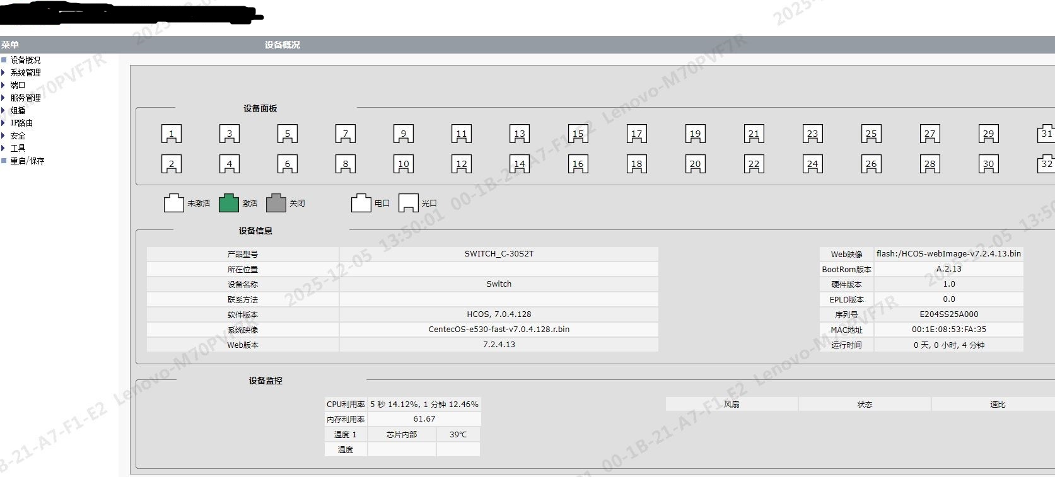Select port 26 icon

[871, 164]
